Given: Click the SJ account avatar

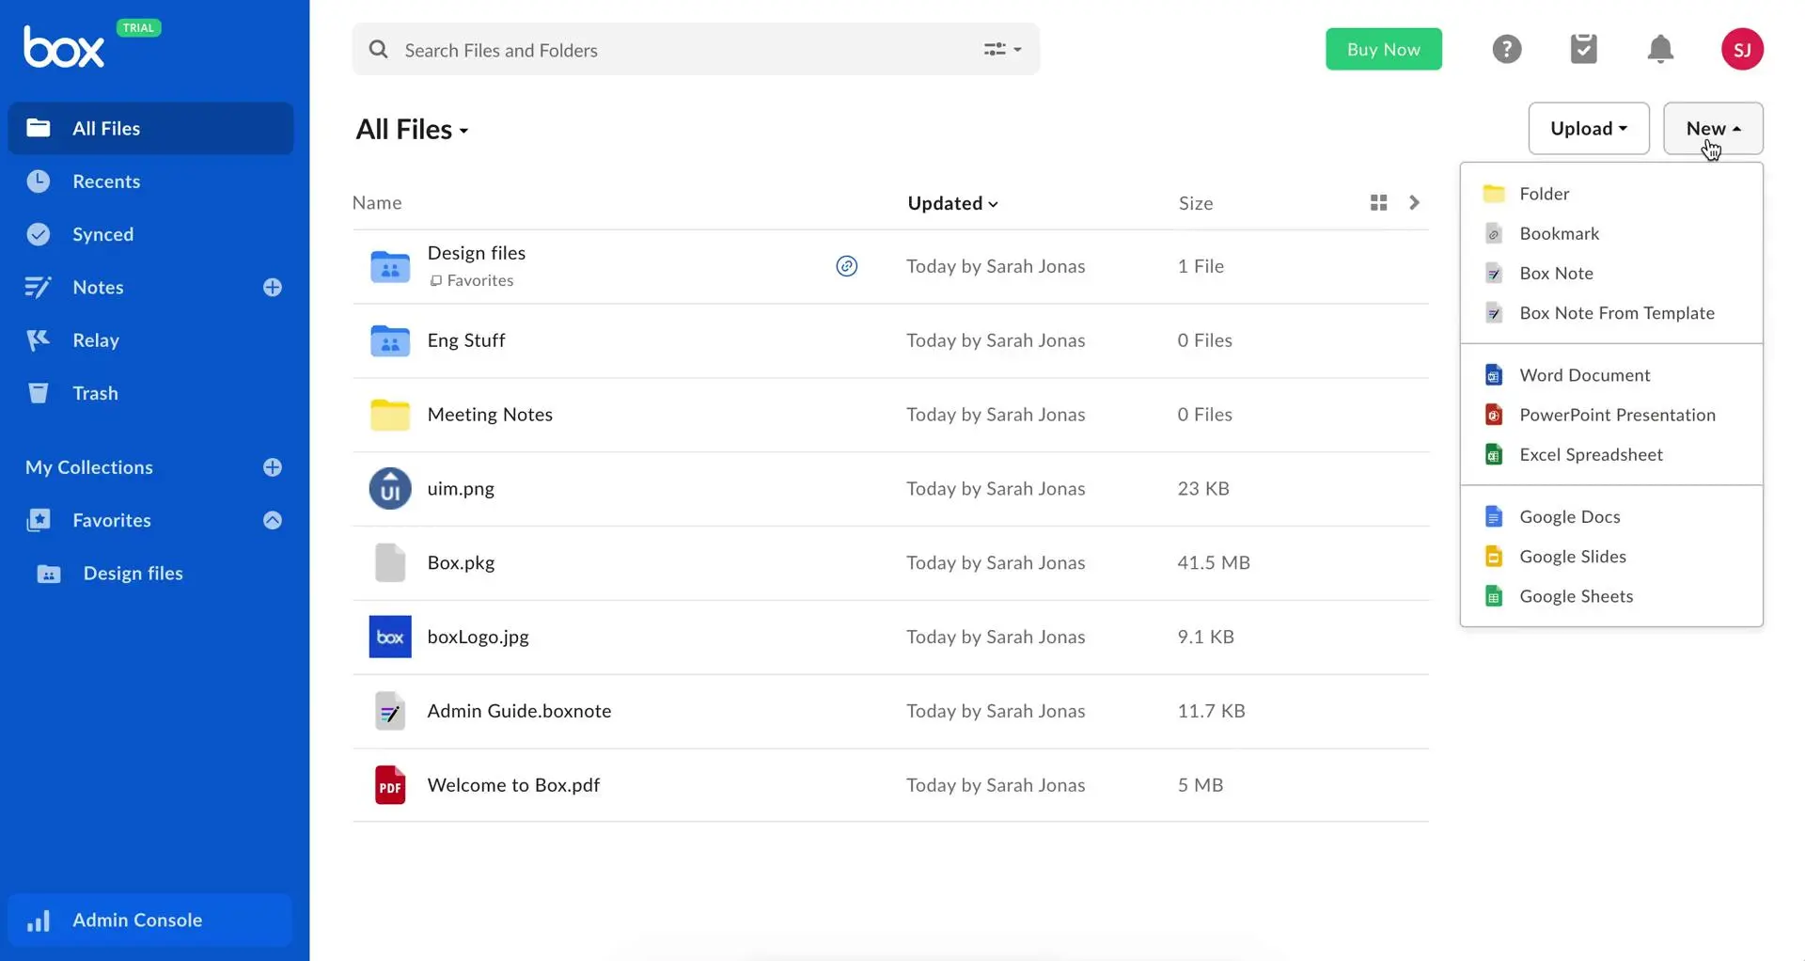Looking at the screenshot, I should (1741, 49).
